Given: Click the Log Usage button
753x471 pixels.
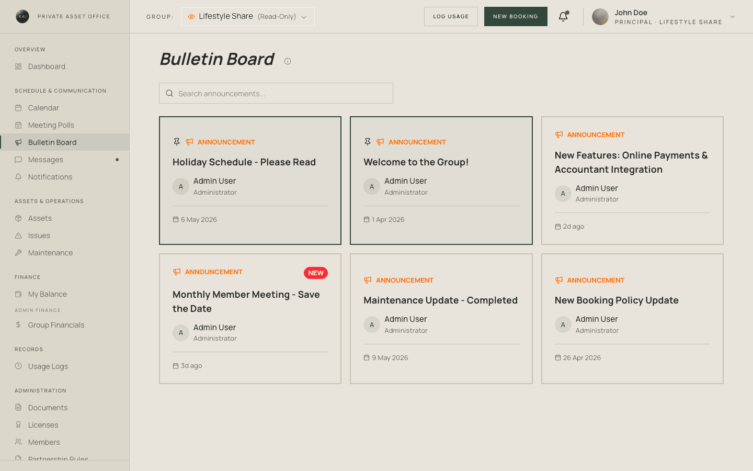Looking at the screenshot, I should tap(451, 16).
